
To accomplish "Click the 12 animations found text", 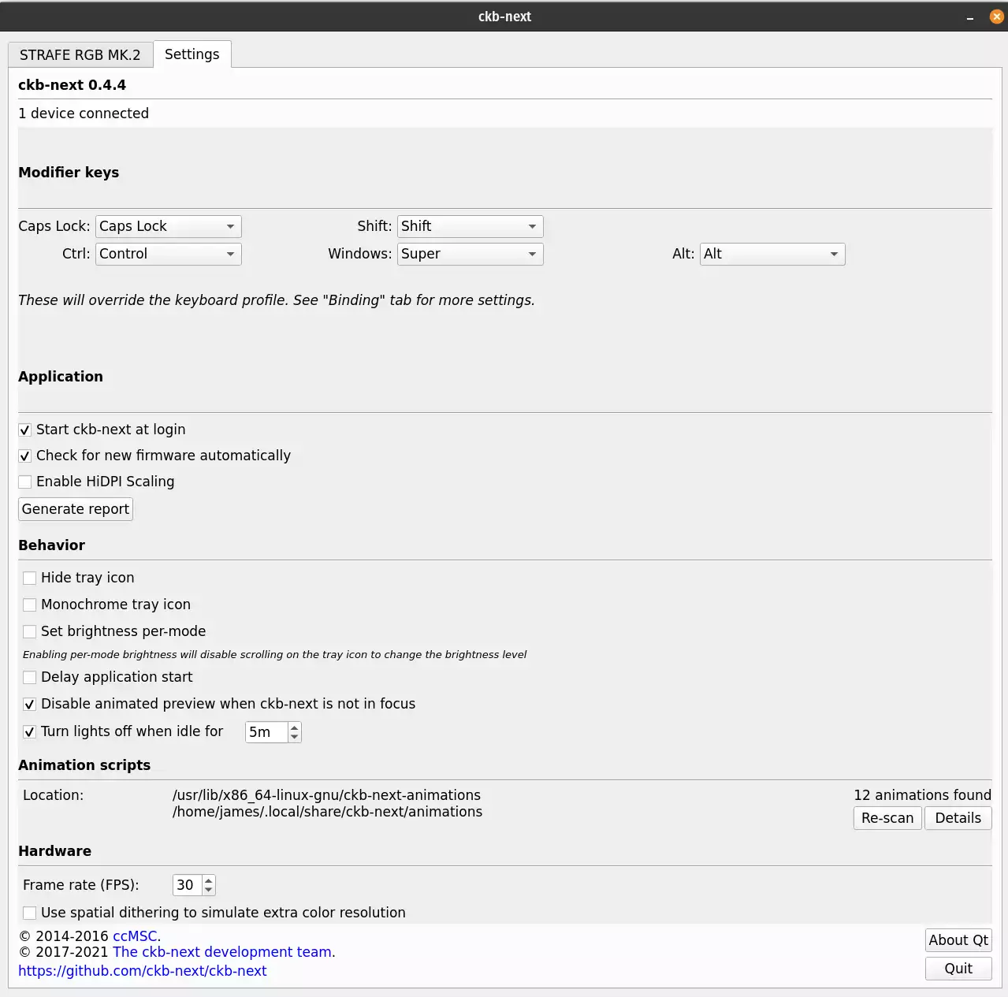I will 923,795.
